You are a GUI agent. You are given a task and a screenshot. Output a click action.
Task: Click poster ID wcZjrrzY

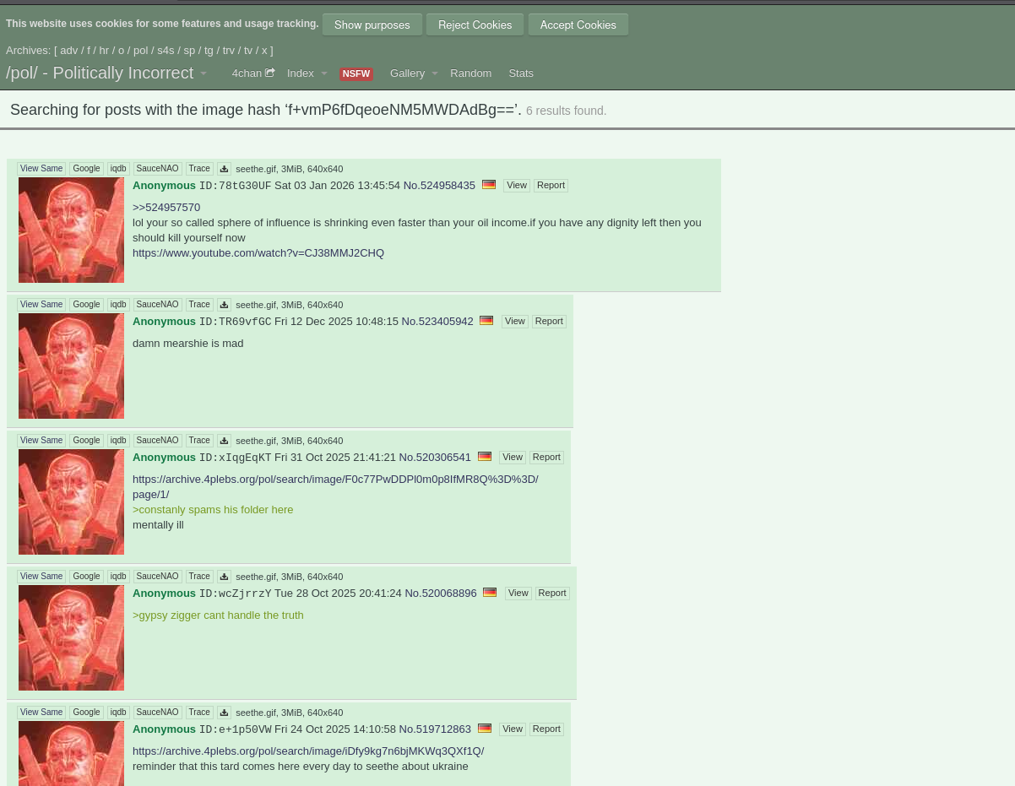[236, 594]
